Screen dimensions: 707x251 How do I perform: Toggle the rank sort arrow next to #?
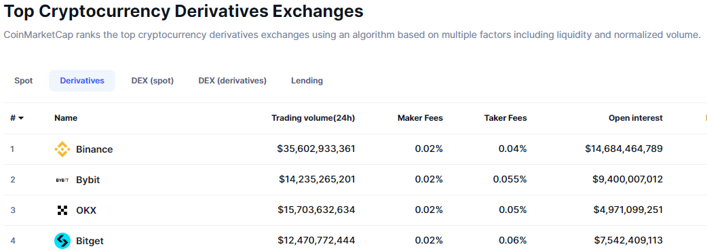tap(21, 118)
